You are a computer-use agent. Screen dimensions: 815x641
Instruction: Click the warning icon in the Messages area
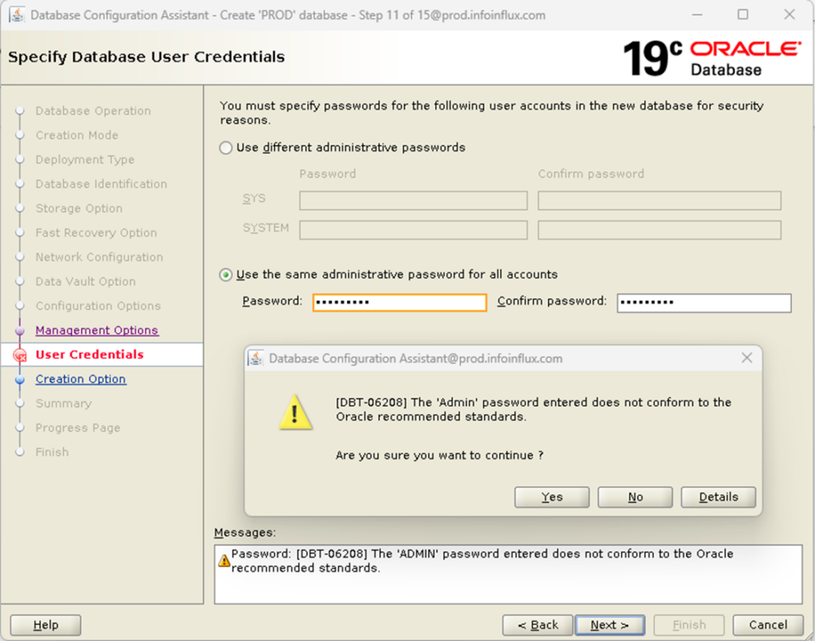(x=224, y=560)
